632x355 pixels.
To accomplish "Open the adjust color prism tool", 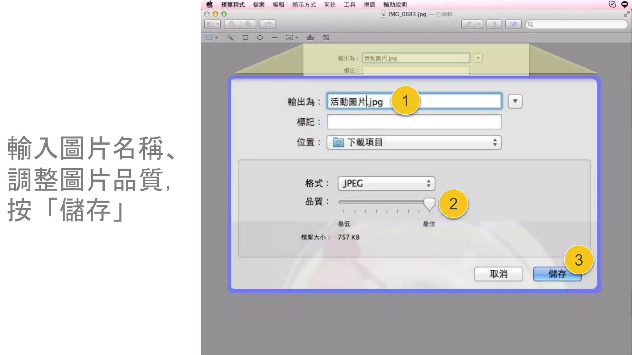I will click(310, 38).
